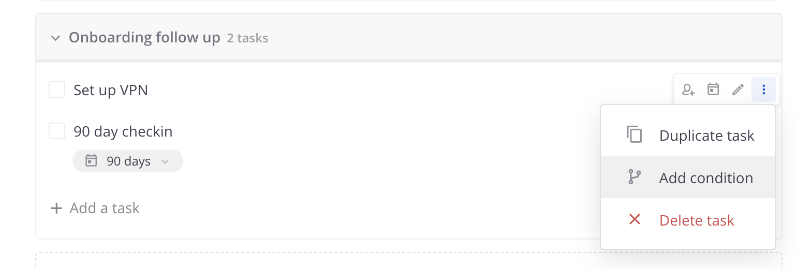This screenshot has height=269, width=797.
Task: Click the branch icon beside Add condition
Action: (x=634, y=177)
